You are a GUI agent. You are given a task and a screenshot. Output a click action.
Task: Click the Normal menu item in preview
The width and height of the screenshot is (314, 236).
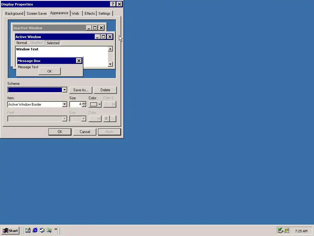22,43
